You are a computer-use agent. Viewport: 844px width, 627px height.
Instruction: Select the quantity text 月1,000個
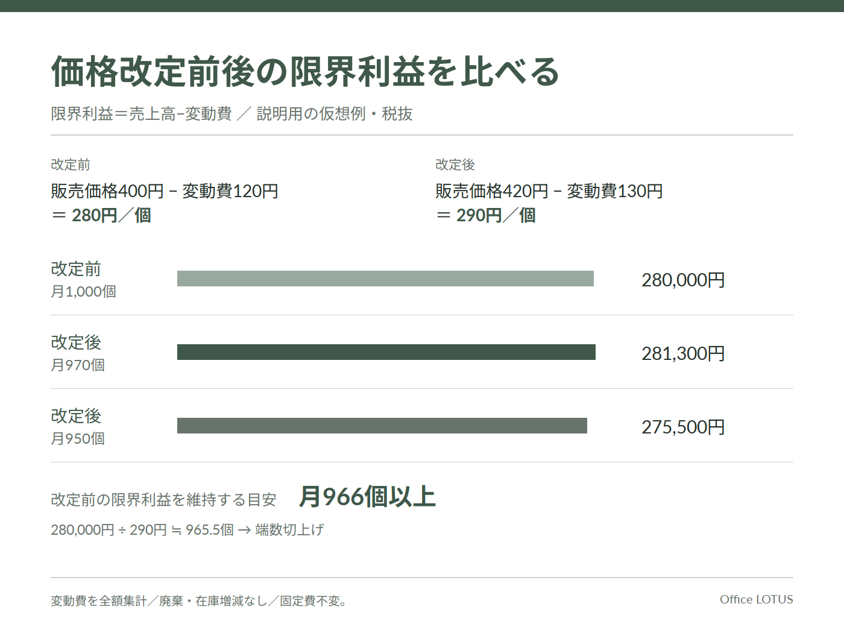(84, 292)
